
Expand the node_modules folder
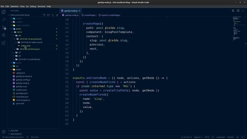pyautogui.click(x=23, y=25)
